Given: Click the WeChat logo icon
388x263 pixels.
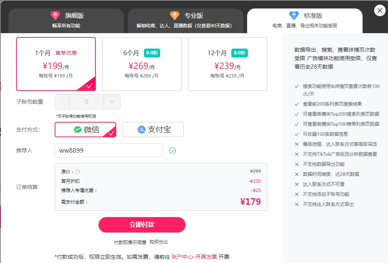Looking at the screenshot, I should point(78,130).
